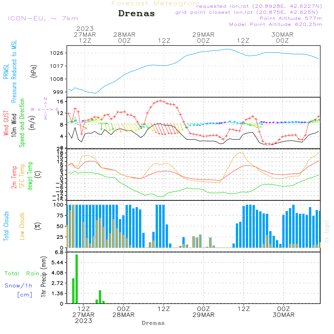The height and width of the screenshot is (334, 334).
Task: Click the 1026 pressure axis value
Action: point(57,53)
